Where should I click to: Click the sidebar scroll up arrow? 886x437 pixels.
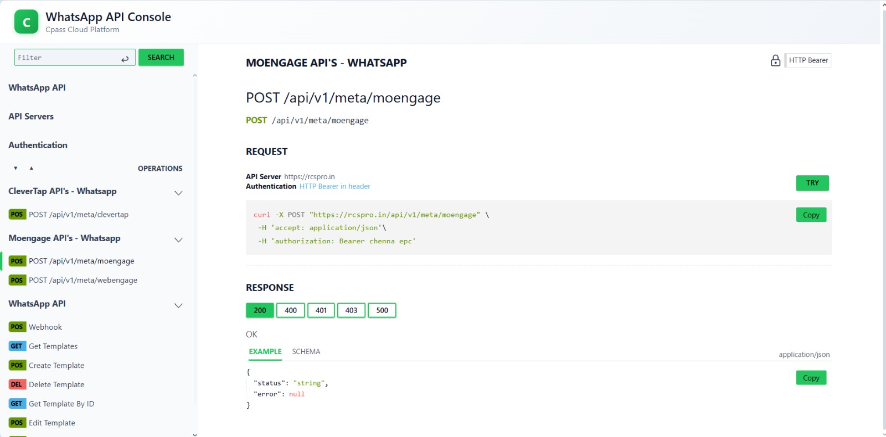194,75
